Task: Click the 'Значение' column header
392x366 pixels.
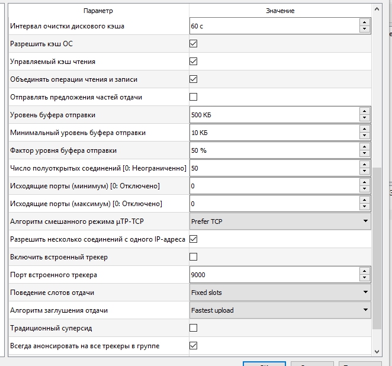Action: [x=280, y=11]
